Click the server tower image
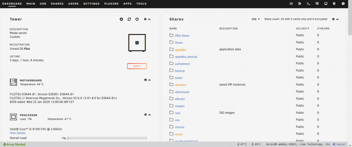Viewport: 352px width, 147px height. 137,43
